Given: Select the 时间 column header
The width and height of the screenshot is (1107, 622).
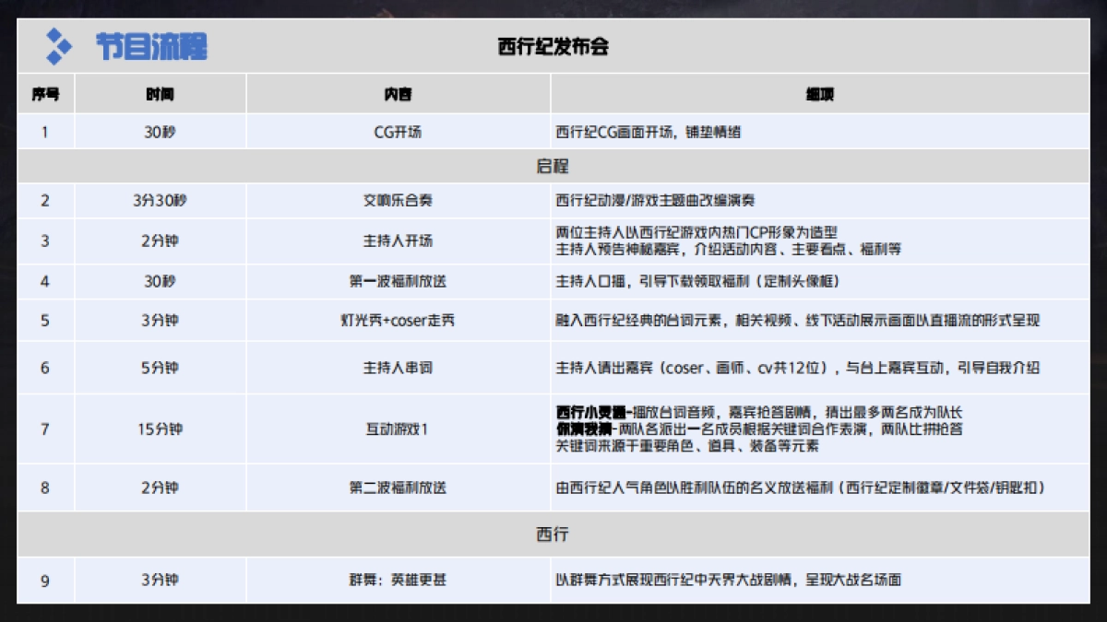Looking at the screenshot, I should [161, 93].
